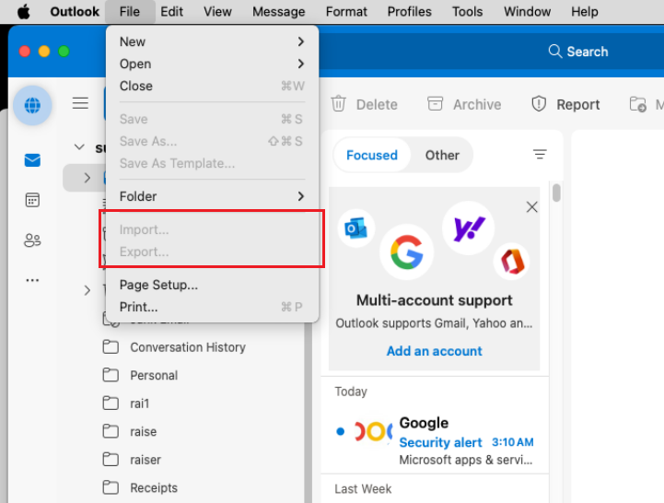
Task: Choose Close in the File menu
Action: click(x=212, y=86)
